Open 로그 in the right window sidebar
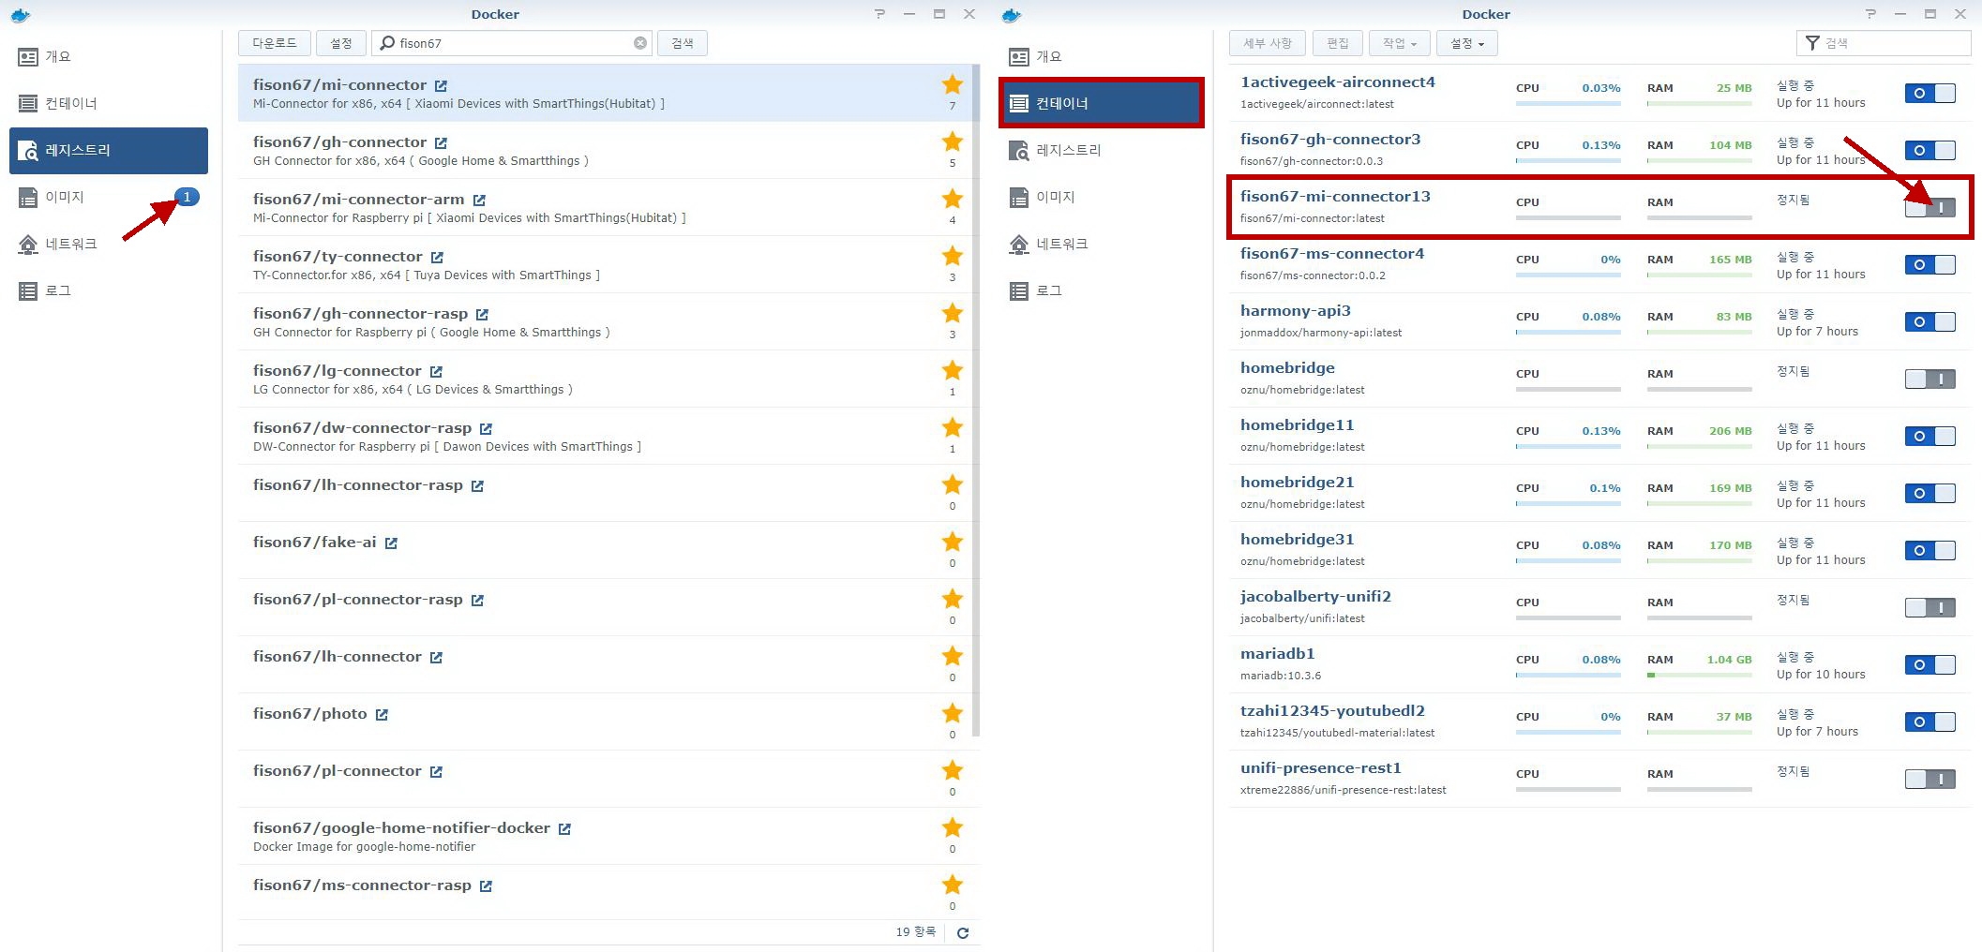 [x=1101, y=290]
